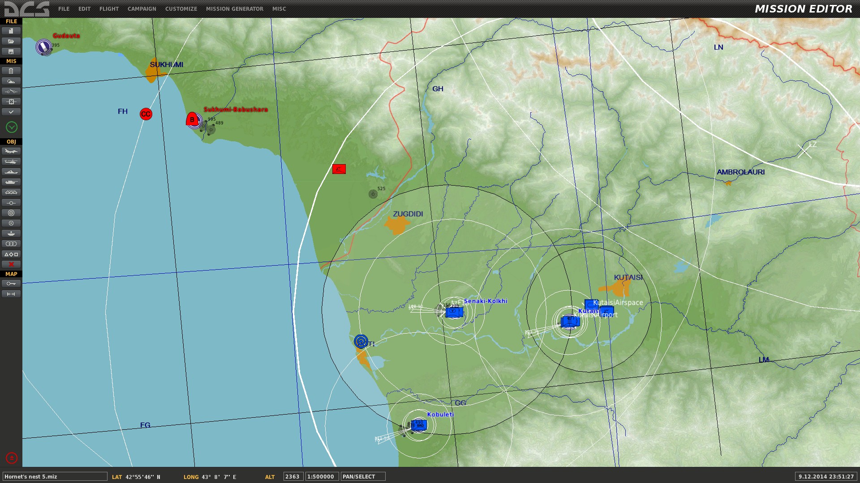Image resolution: width=860 pixels, height=483 pixels.
Task: Select the navigation point tool icon
Action: click(11, 203)
